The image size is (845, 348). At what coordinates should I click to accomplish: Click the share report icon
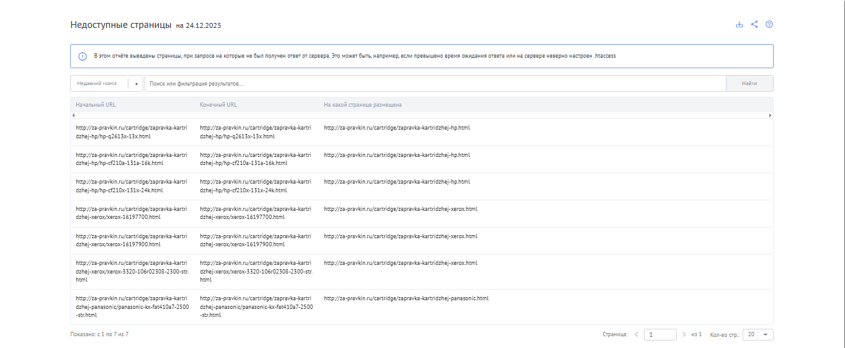click(754, 25)
